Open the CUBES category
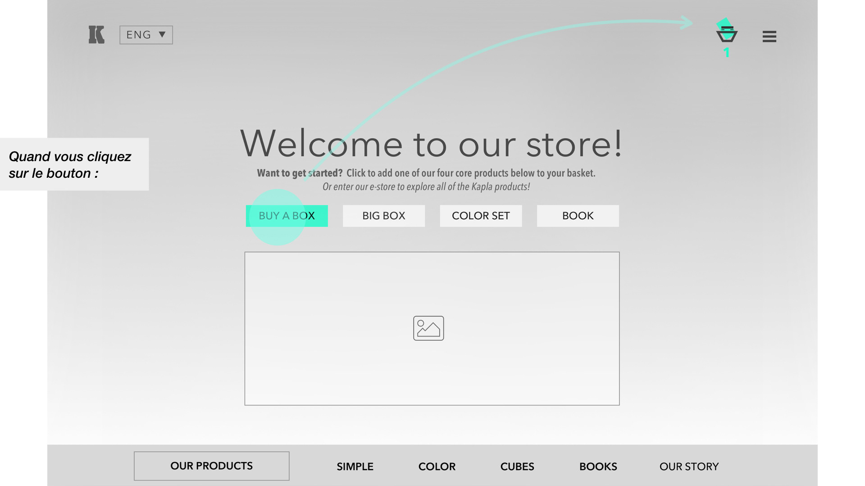 [x=517, y=467]
